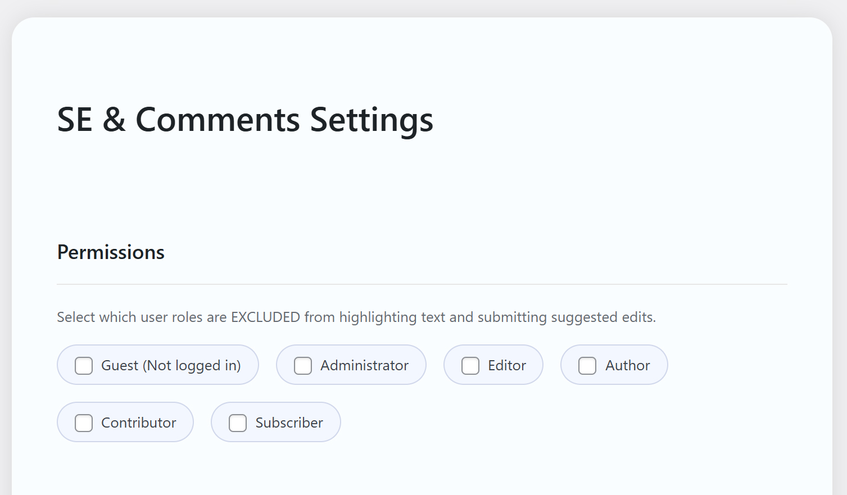Click the role exclusion description text
This screenshot has width=847, height=495.
(x=356, y=317)
